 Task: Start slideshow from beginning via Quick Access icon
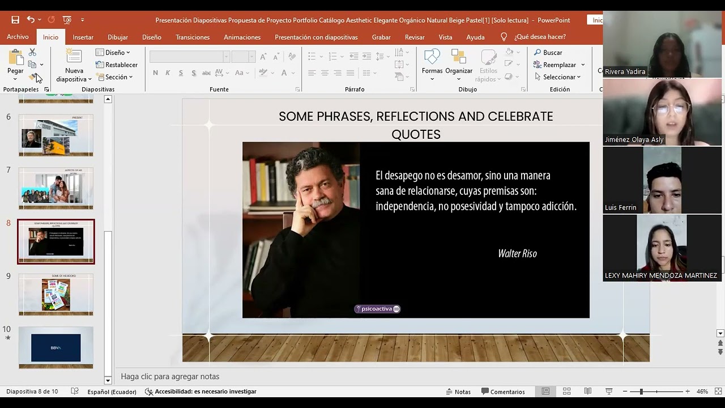coord(67,20)
